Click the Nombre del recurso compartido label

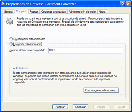coord(28,50)
